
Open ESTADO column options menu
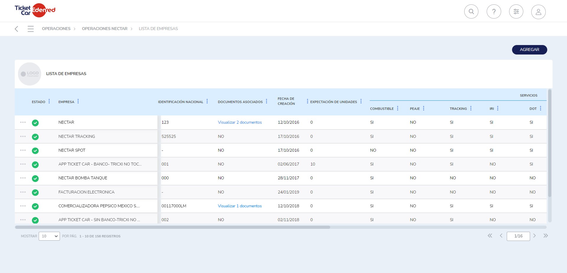(49, 101)
